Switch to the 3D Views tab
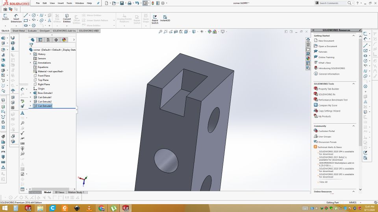Image resolution: width=378 pixels, height=212 pixels. (59, 192)
